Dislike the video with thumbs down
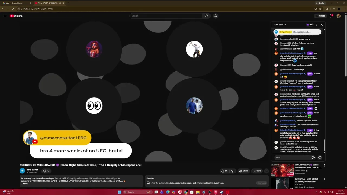 [233, 171]
